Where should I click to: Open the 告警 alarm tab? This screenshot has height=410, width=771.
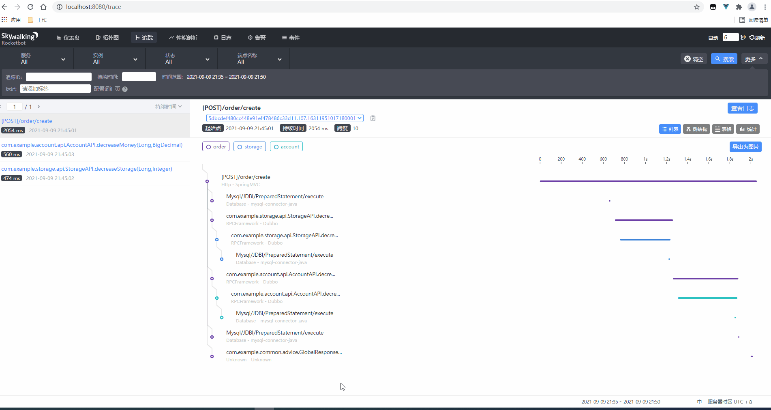click(x=257, y=38)
